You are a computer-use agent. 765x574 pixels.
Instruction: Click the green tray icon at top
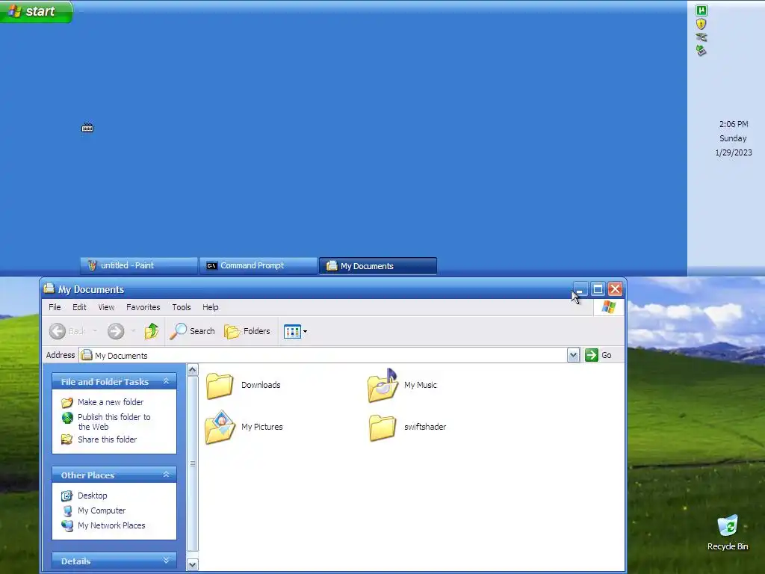(x=701, y=10)
